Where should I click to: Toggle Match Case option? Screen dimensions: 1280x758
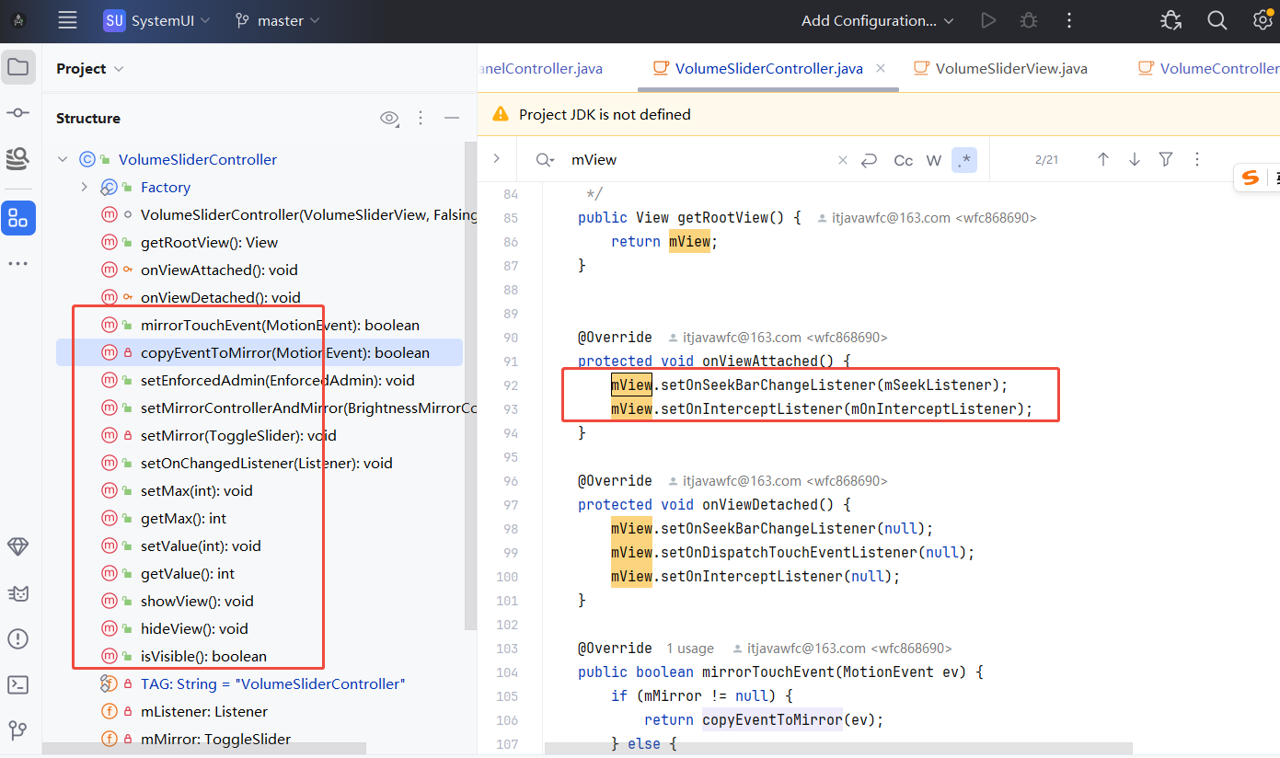coord(904,160)
